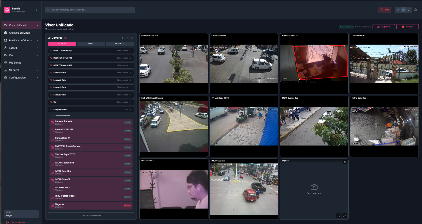422x224 pixels.
Task: Switch to the Online cameras tab
Action: click(91, 44)
